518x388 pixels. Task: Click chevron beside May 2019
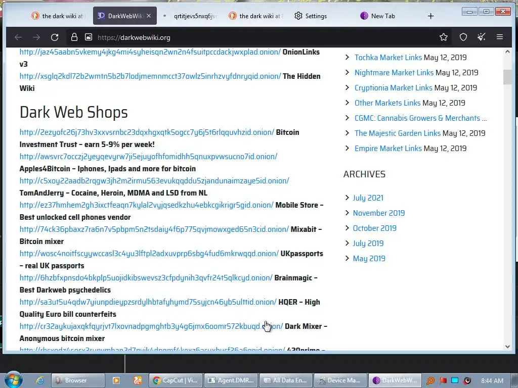(x=347, y=258)
